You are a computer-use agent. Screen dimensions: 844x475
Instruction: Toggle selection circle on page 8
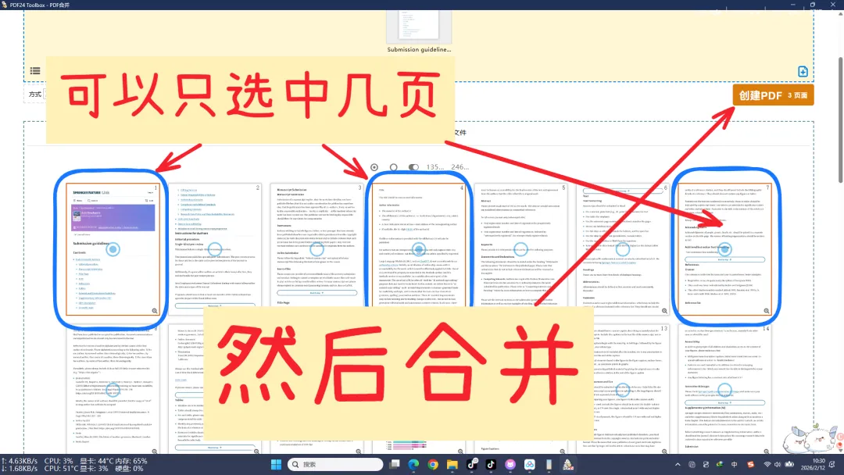pyautogui.click(x=113, y=390)
